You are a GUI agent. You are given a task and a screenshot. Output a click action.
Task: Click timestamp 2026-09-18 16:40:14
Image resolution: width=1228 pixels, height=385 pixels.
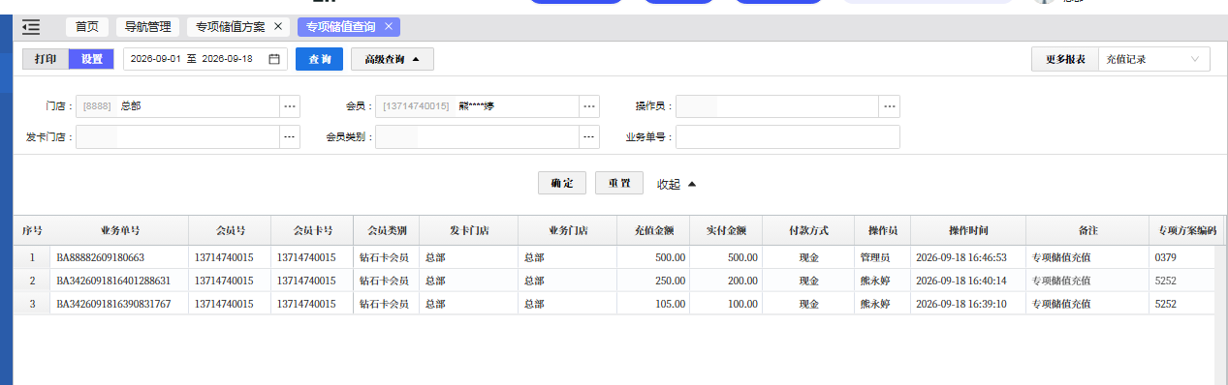pos(967,281)
